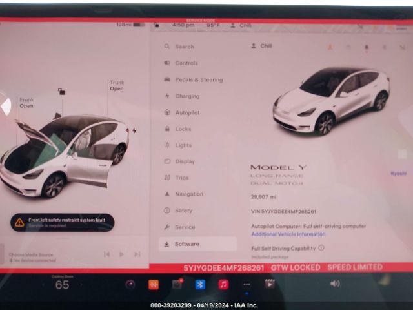Tap the VIN 5YJYGDEE4MF268261 text

pyautogui.click(x=283, y=211)
